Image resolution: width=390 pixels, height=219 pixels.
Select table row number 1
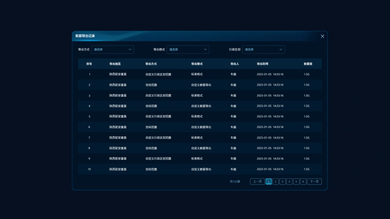pos(89,74)
